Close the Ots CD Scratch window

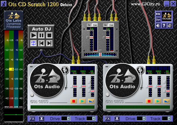point(173,4)
